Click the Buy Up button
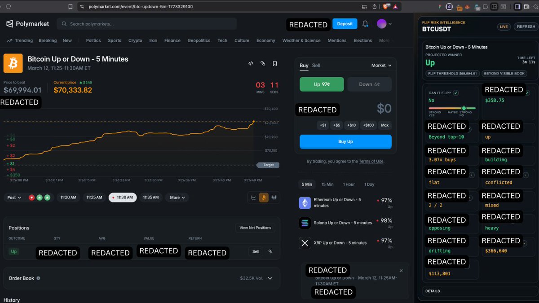Viewport: 539px width, 303px height. click(345, 141)
